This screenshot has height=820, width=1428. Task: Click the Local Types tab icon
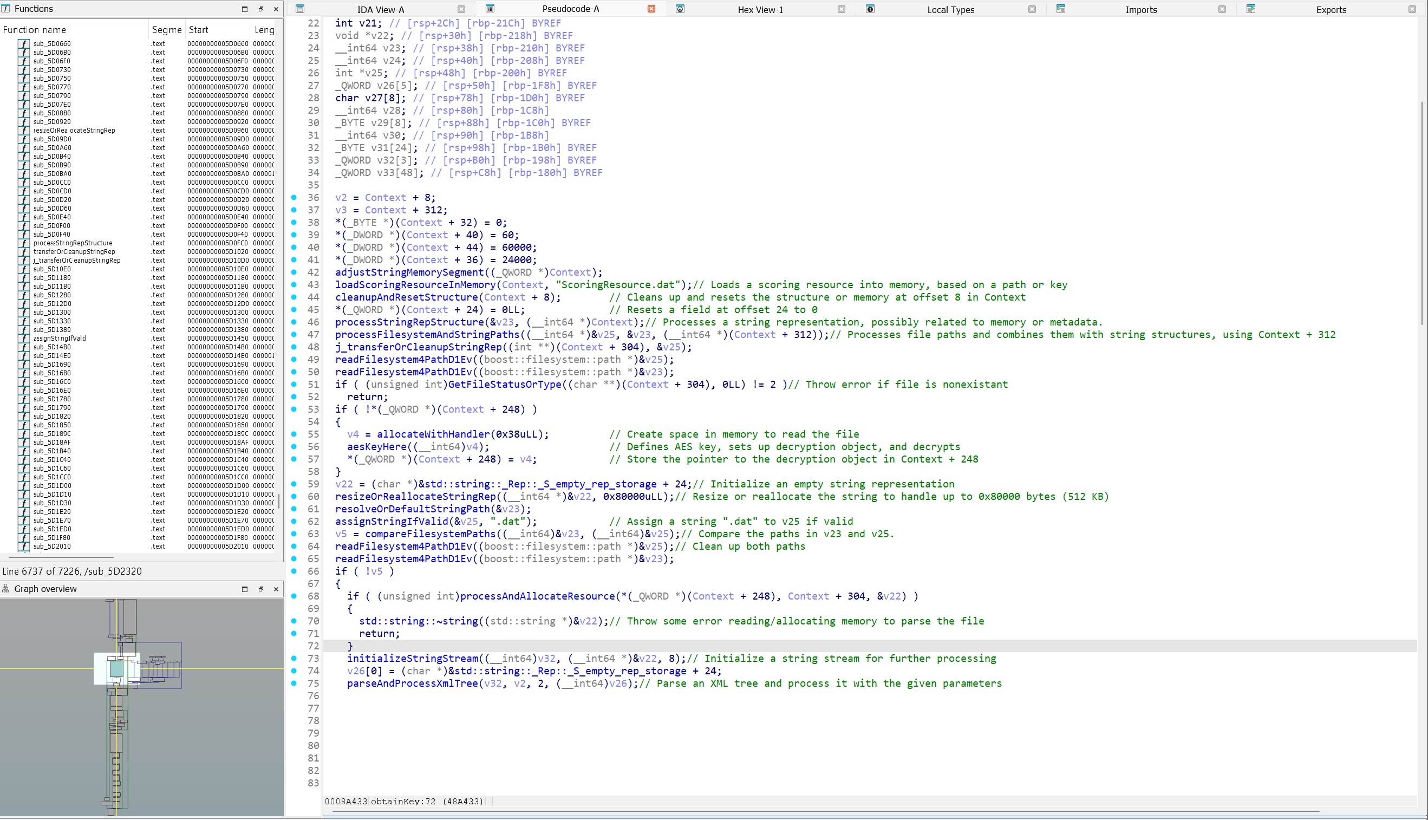click(870, 9)
